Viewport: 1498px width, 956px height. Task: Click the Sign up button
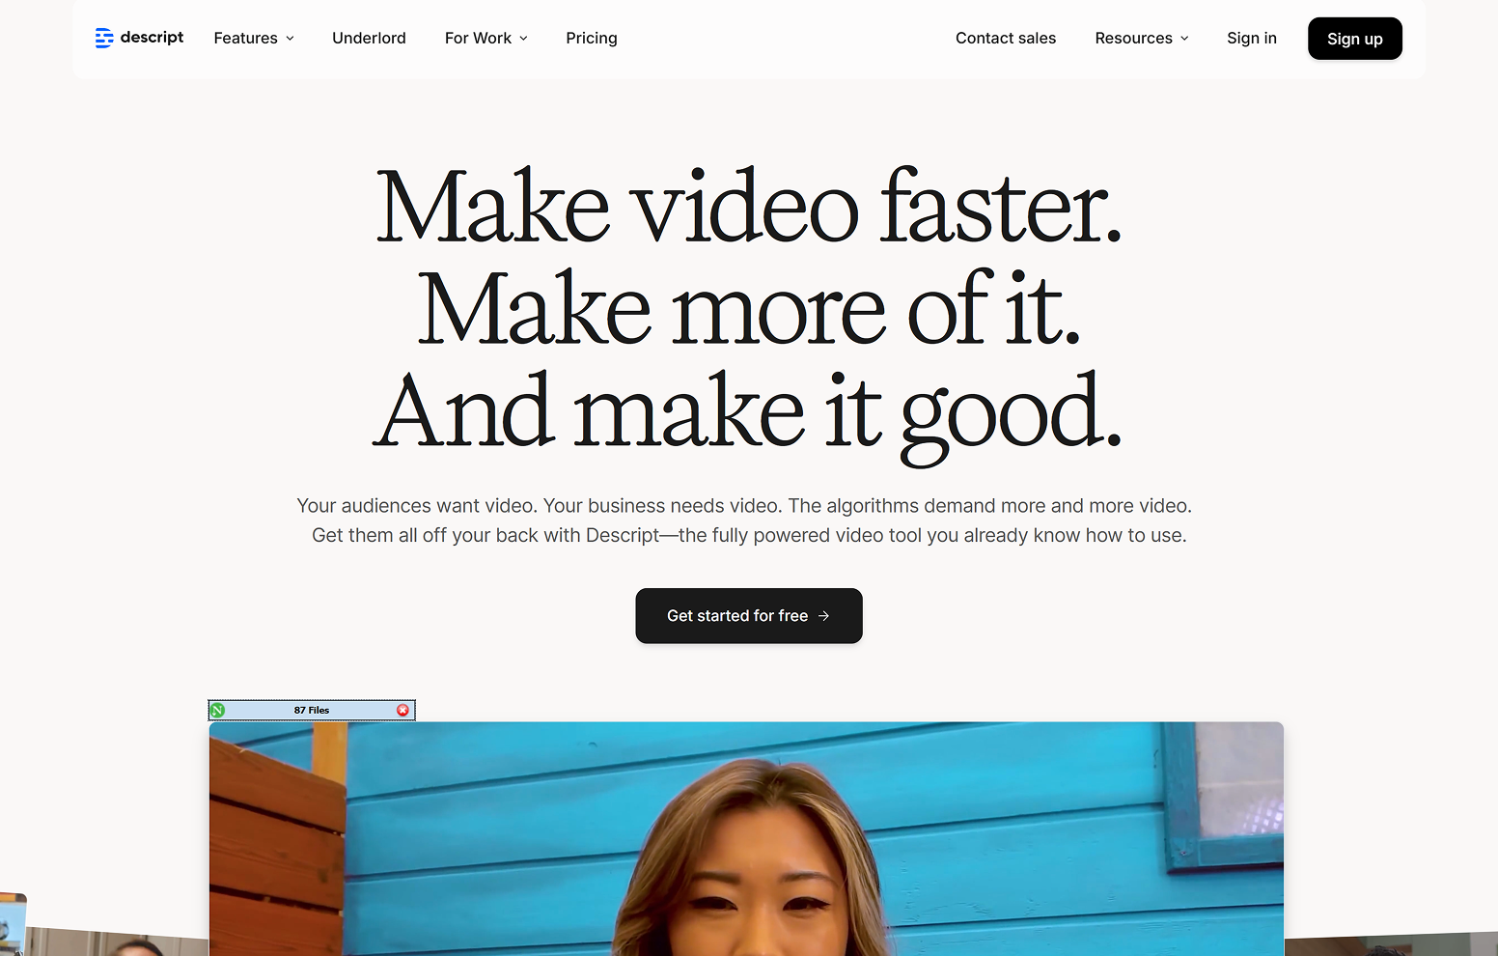click(1355, 39)
